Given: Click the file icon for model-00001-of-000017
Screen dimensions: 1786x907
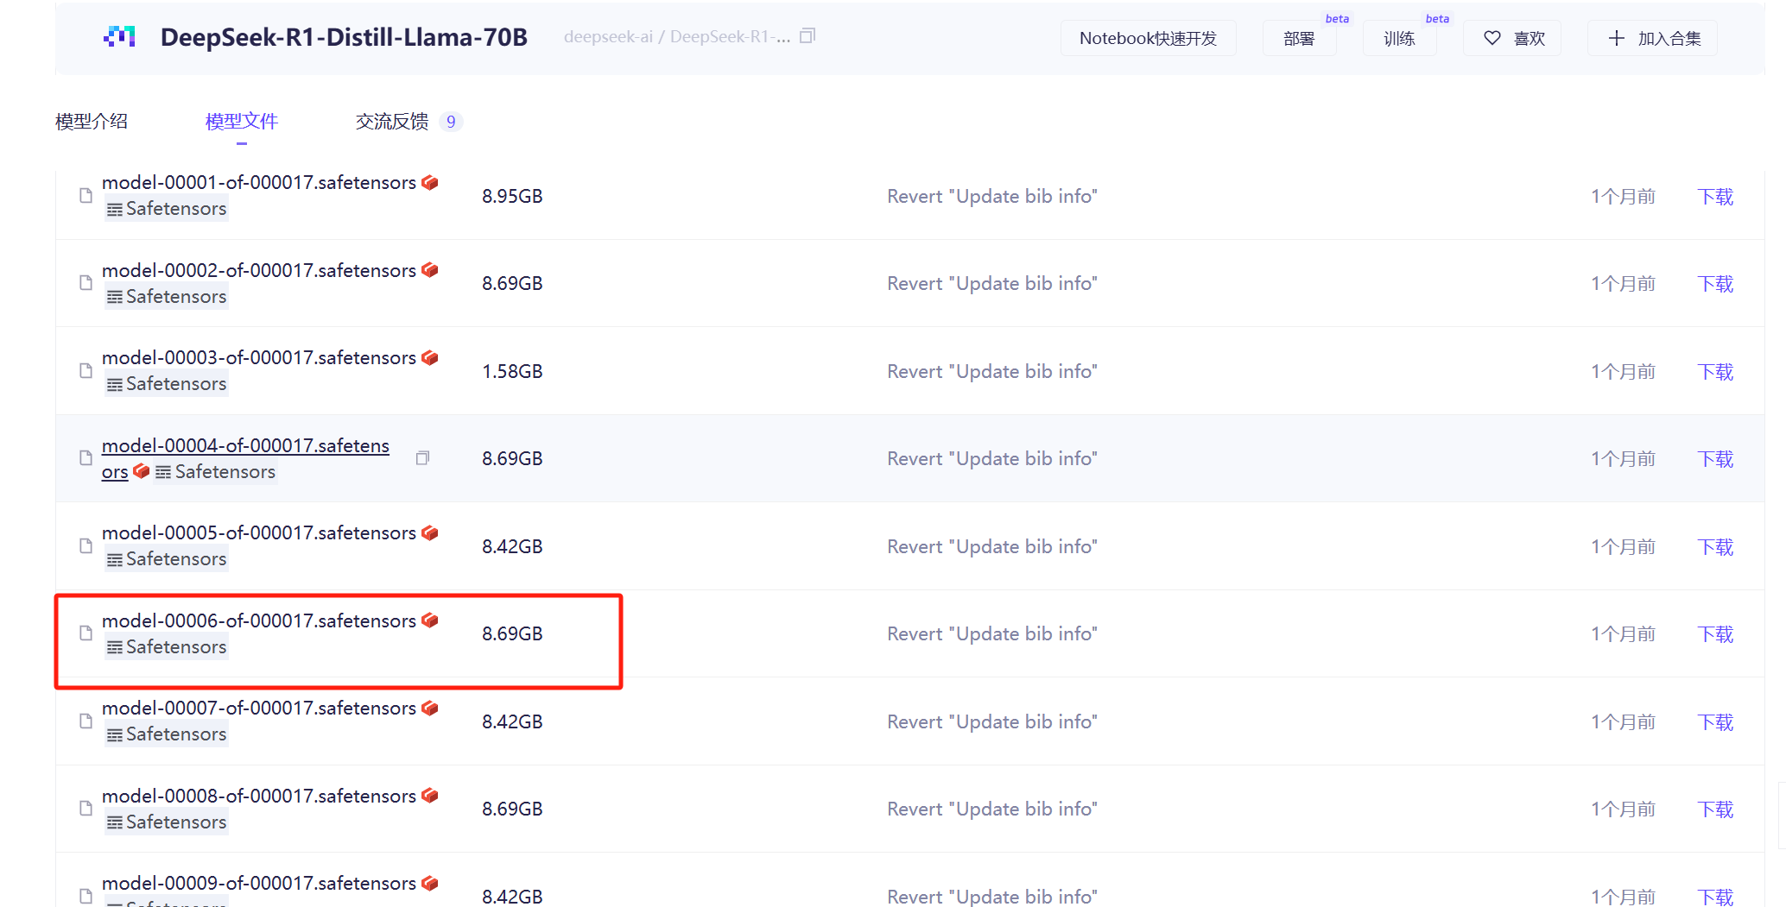Looking at the screenshot, I should click(85, 196).
